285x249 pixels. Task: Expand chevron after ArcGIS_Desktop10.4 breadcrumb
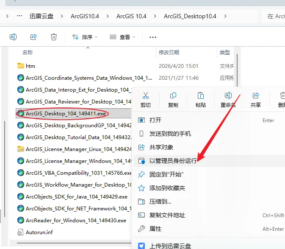225,16
